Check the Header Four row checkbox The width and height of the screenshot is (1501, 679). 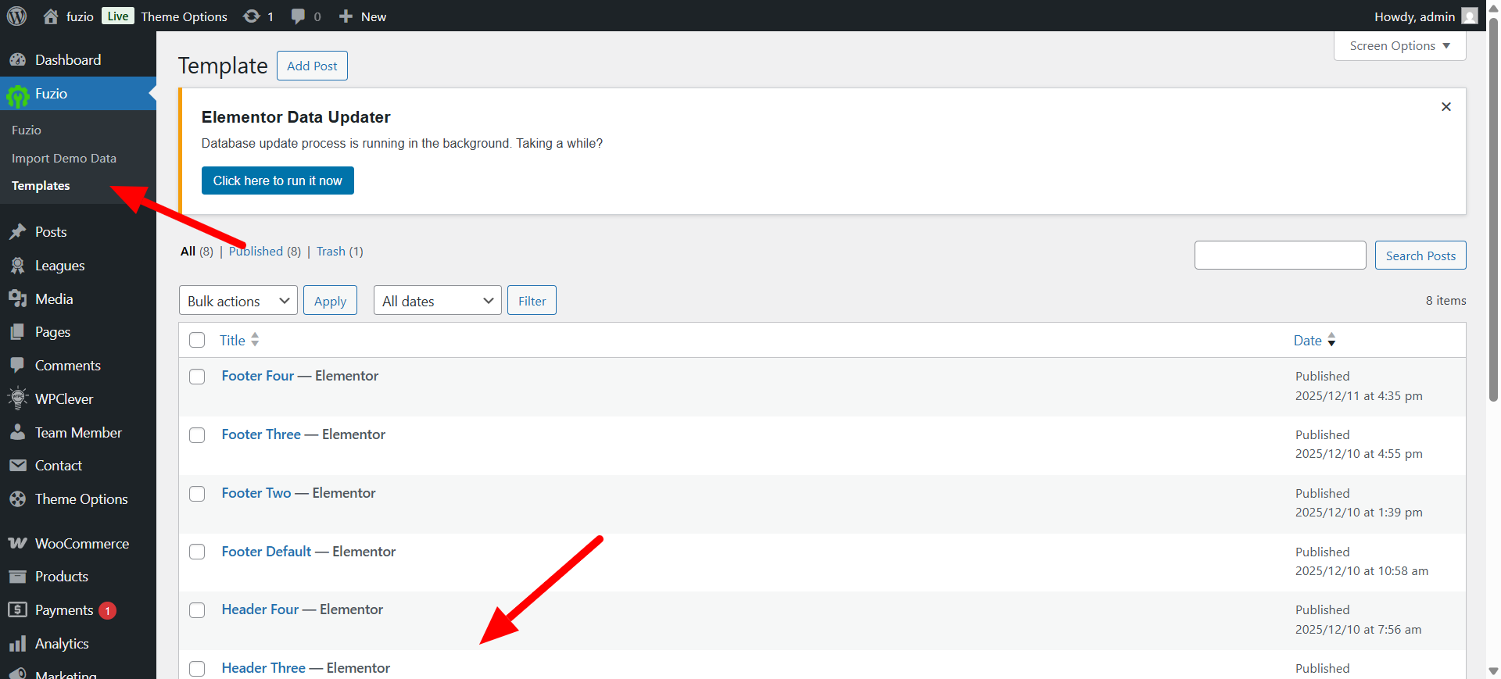click(197, 610)
